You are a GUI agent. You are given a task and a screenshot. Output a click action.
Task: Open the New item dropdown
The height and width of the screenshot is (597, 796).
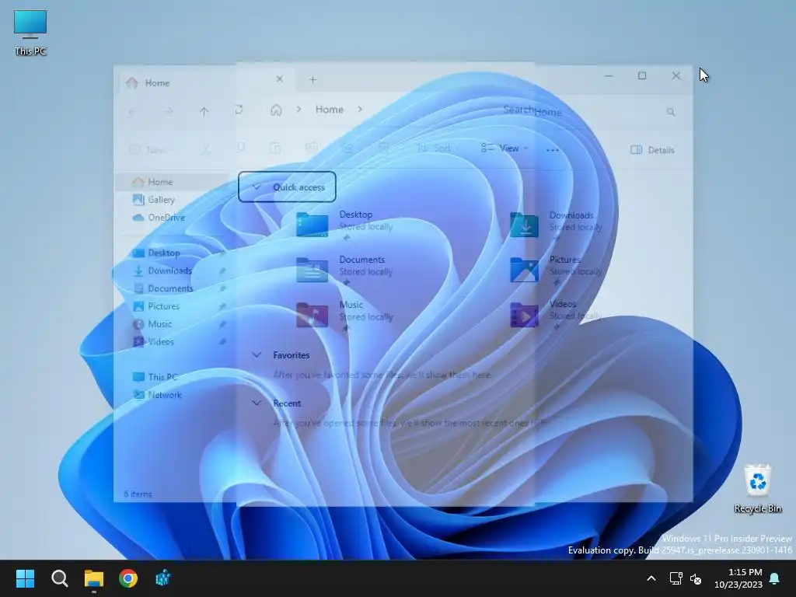152,150
